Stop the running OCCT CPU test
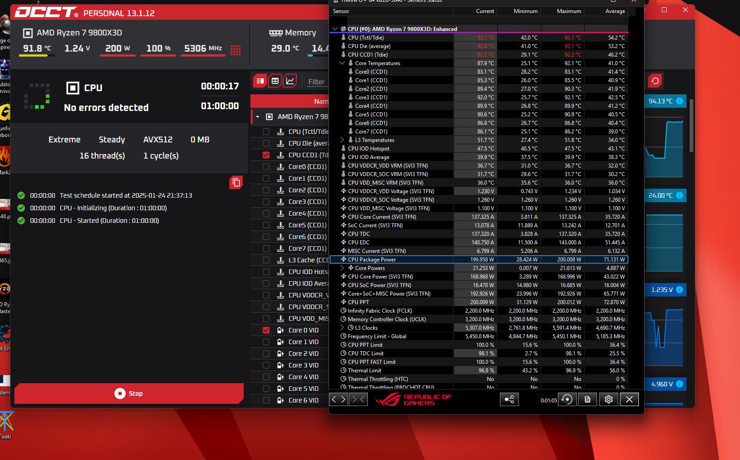740x460 pixels. click(x=129, y=394)
